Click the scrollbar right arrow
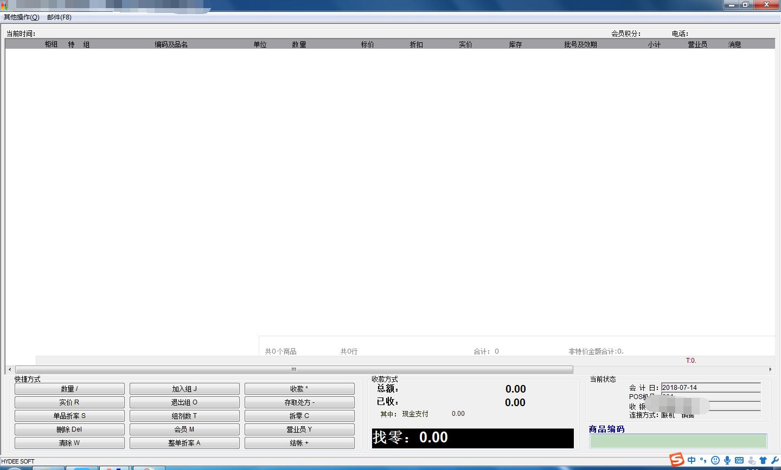 coord(770,369)
